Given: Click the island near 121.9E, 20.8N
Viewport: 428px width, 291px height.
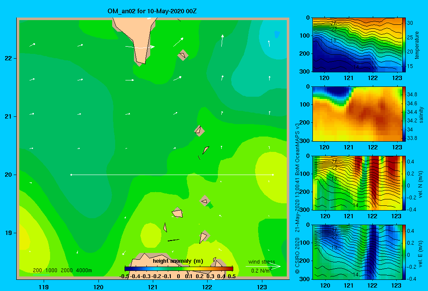Looking at the screenshot, I should point(199,131).
